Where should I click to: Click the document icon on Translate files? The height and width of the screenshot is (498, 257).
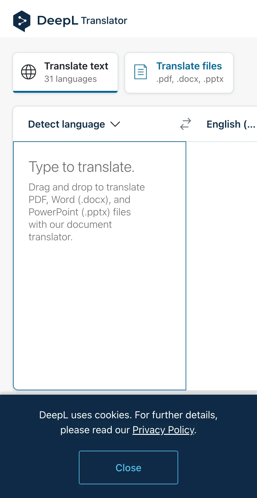click(140, 72)
